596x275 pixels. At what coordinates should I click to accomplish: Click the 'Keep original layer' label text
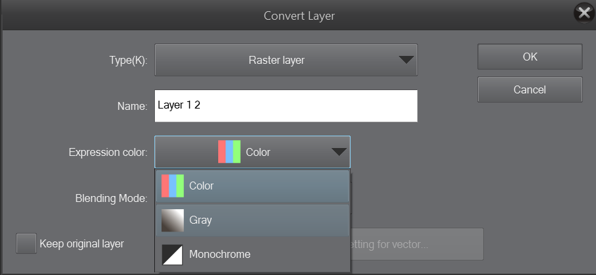(82, 243)
